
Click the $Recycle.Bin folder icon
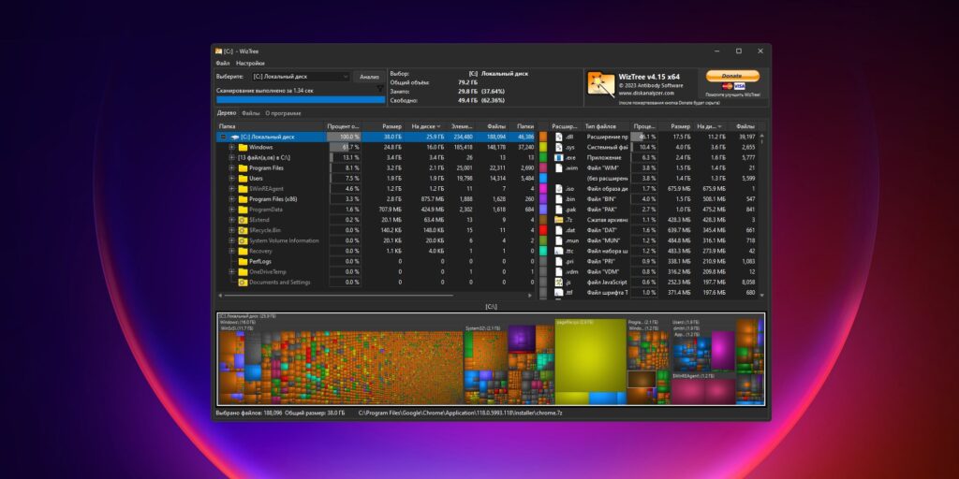coord(243,230)
